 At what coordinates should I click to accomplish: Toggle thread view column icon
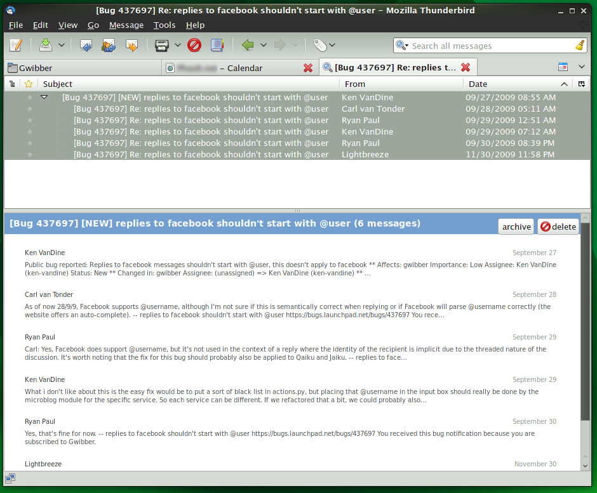(x=12, y=84)
